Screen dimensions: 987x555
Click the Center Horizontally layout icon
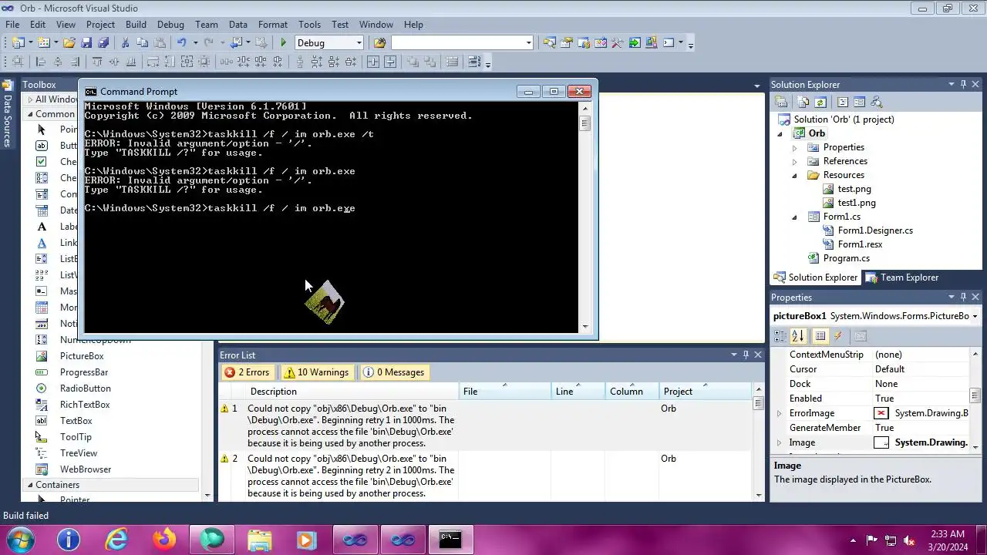pyautogui.click(x=373, y=62)
